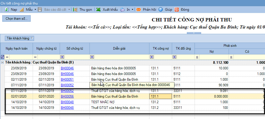This screenshot has height=119, width=265.
Task: Click the TK đối ứng column header
Action: pos(183,49)
